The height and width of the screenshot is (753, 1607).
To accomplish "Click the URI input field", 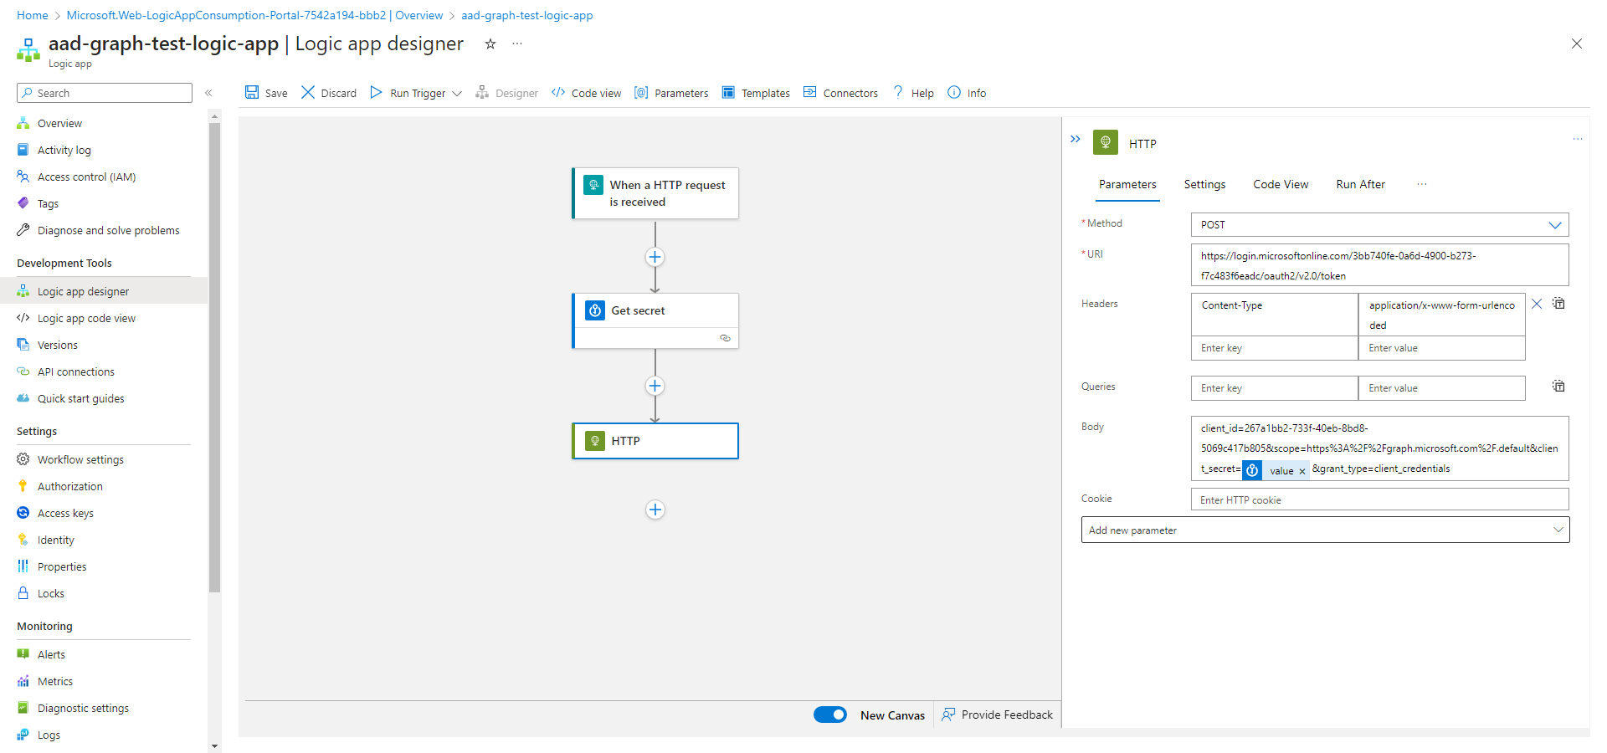I will pos(1379,265).
